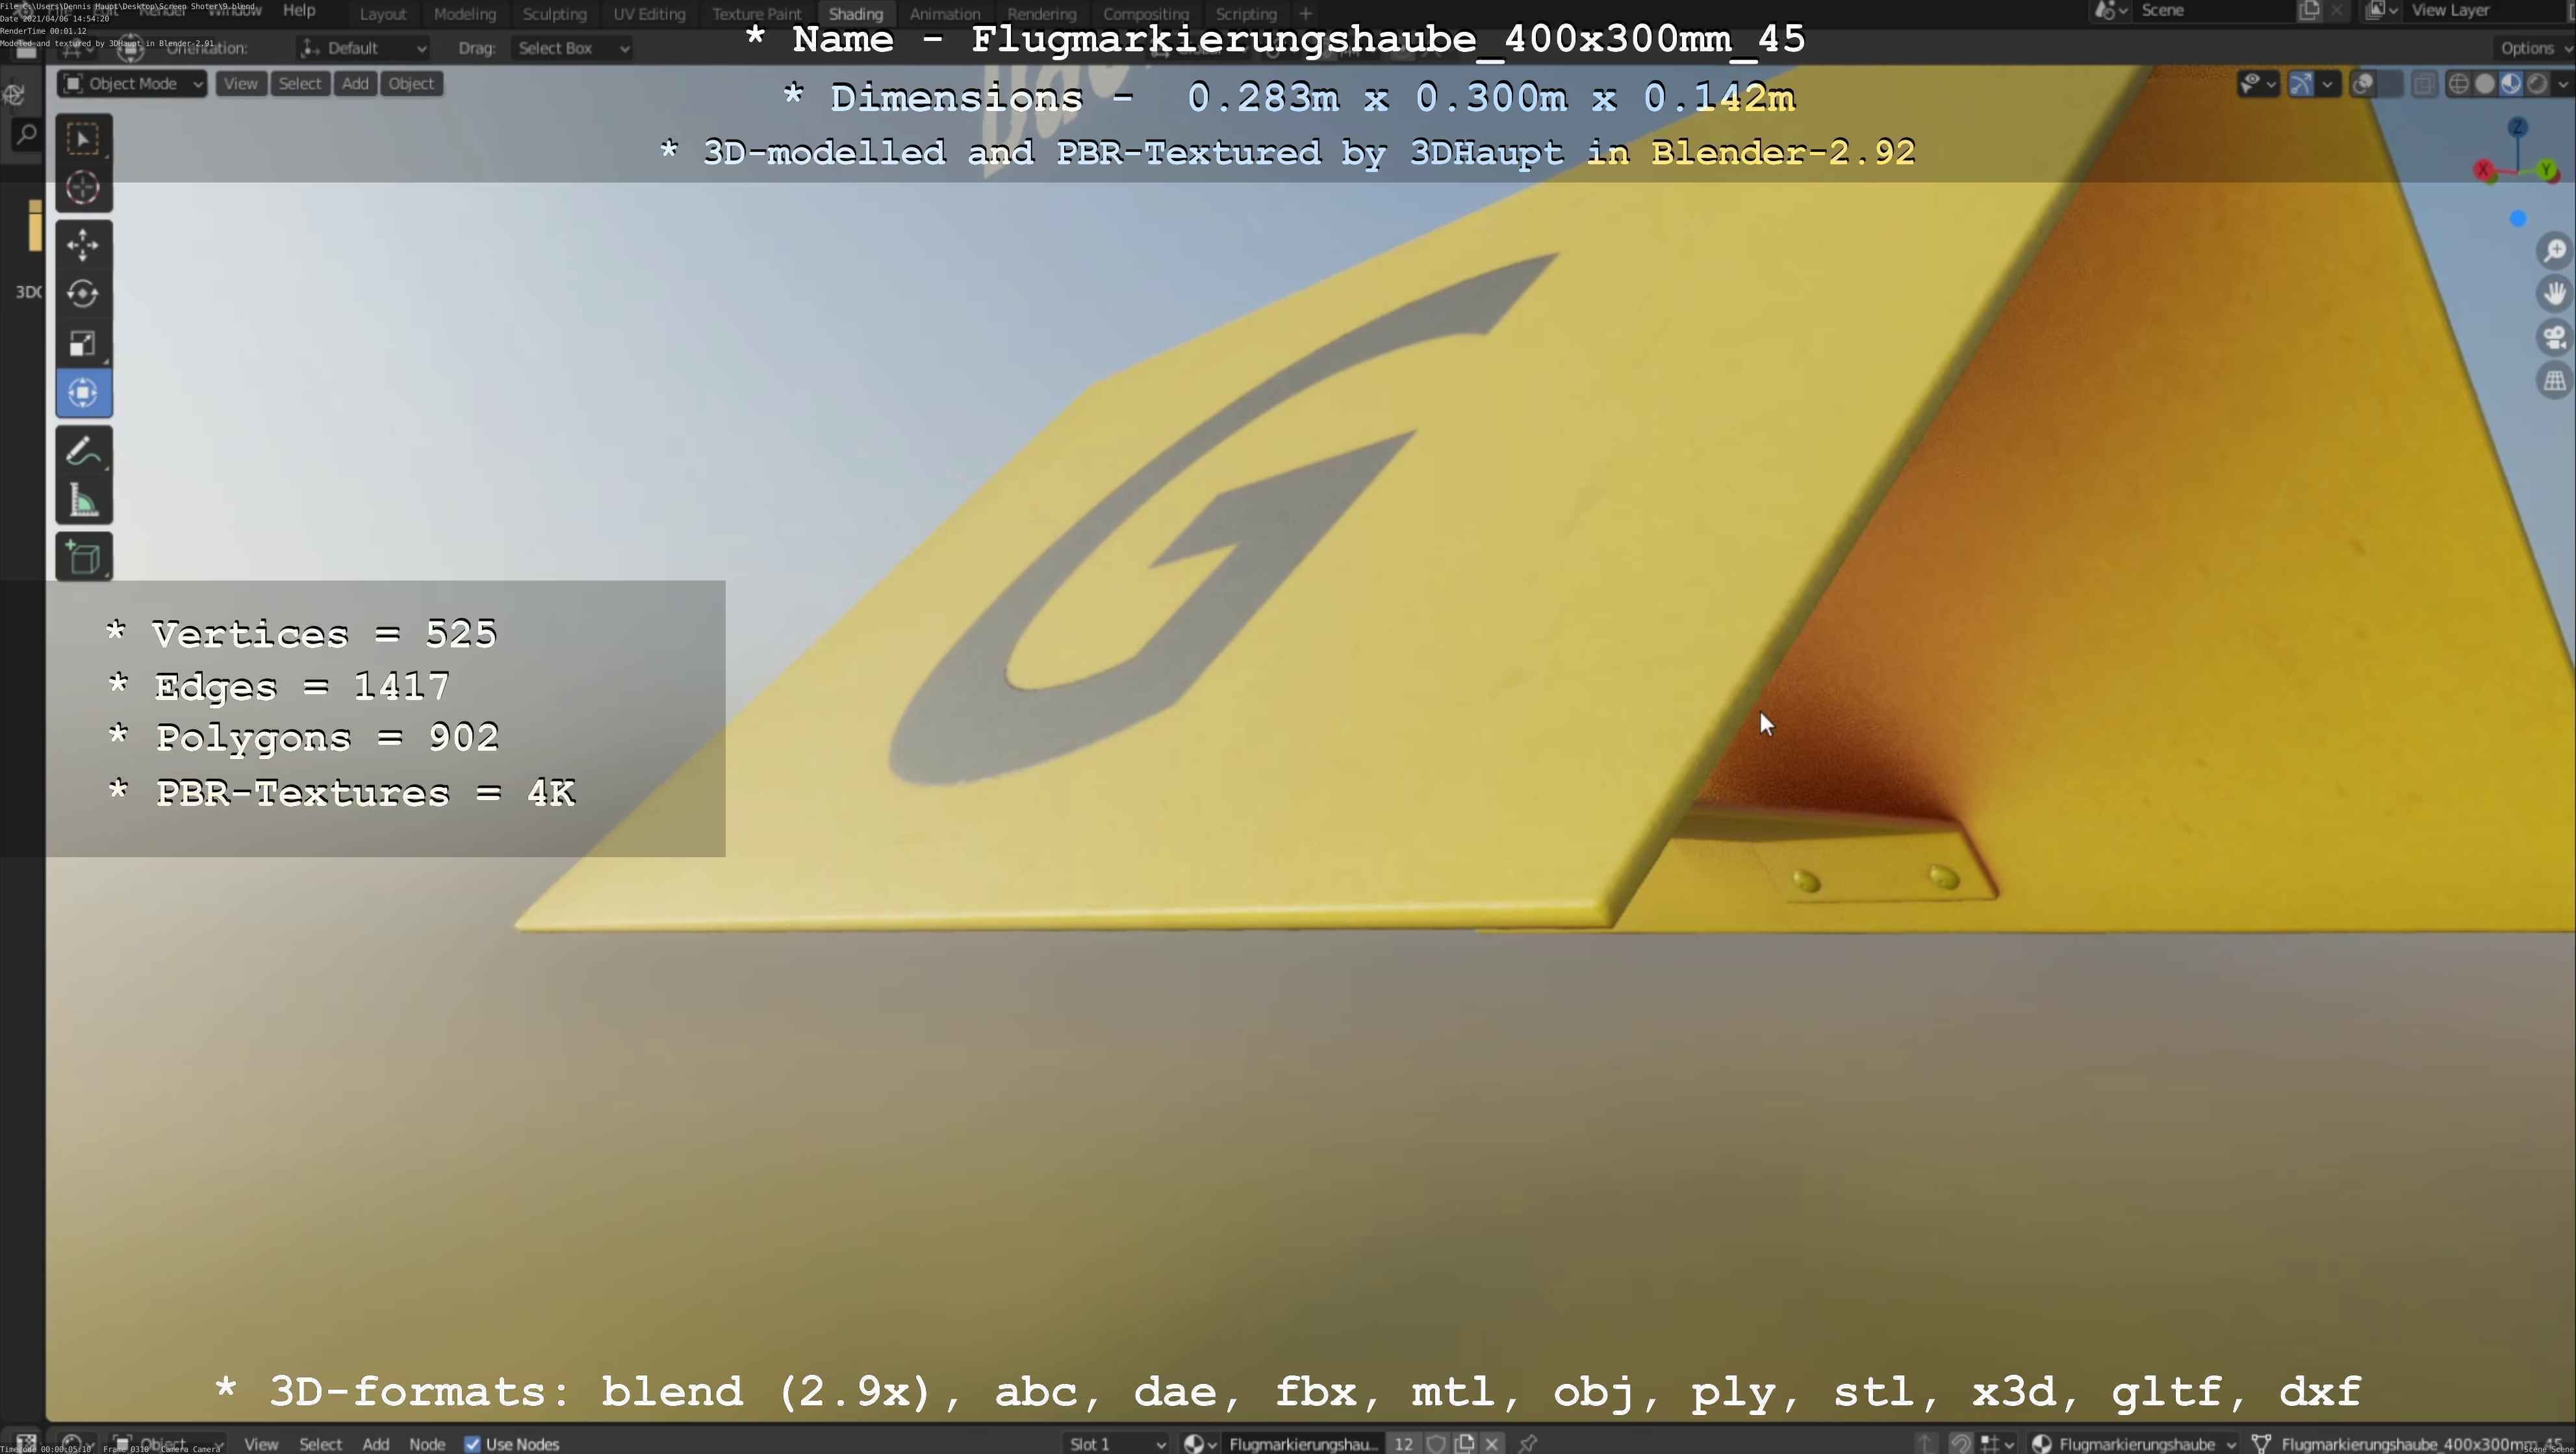Image resolution: width=2576 pixels, height=1454 pixels.
Task: Toggle viewport gizmos display button
Action: (2301, 84)
